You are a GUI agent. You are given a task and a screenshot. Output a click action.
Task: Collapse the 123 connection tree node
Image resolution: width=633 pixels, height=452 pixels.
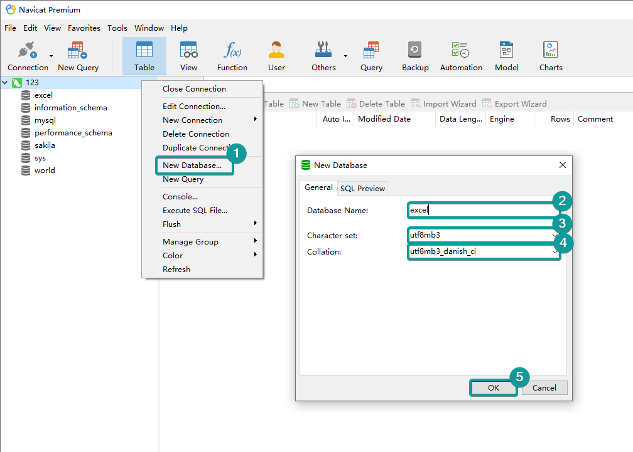tap(6, 82)
